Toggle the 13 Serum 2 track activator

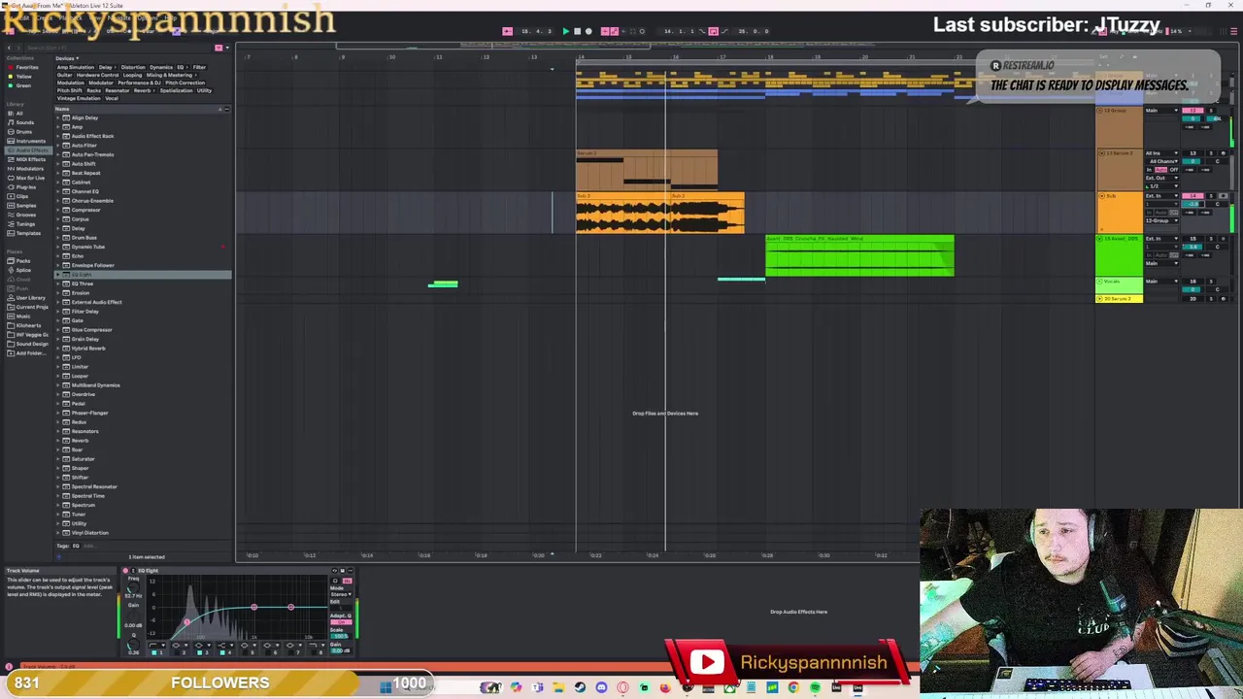tap(1193, 153)
